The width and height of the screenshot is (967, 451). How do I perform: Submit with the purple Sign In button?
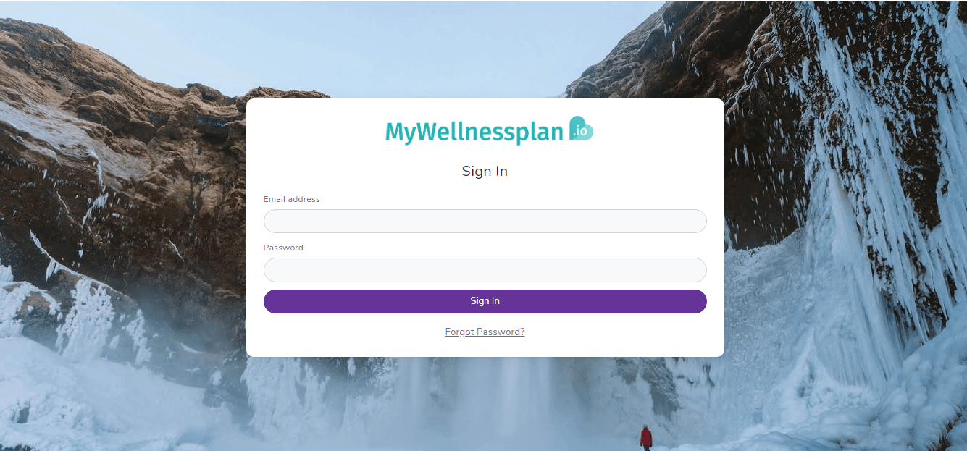pos(485,301)
